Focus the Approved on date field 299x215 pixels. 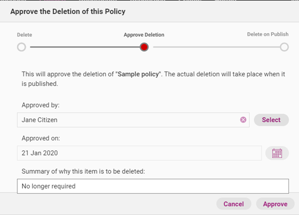pos(139,153)
